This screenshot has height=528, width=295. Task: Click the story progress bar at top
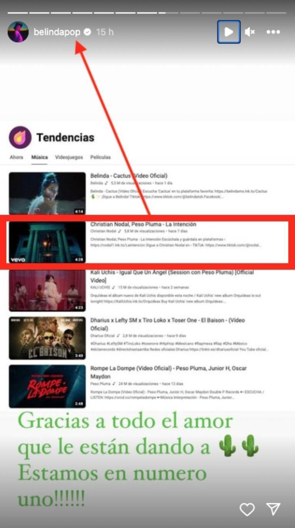pyautogui.click(x=147, y=13)
